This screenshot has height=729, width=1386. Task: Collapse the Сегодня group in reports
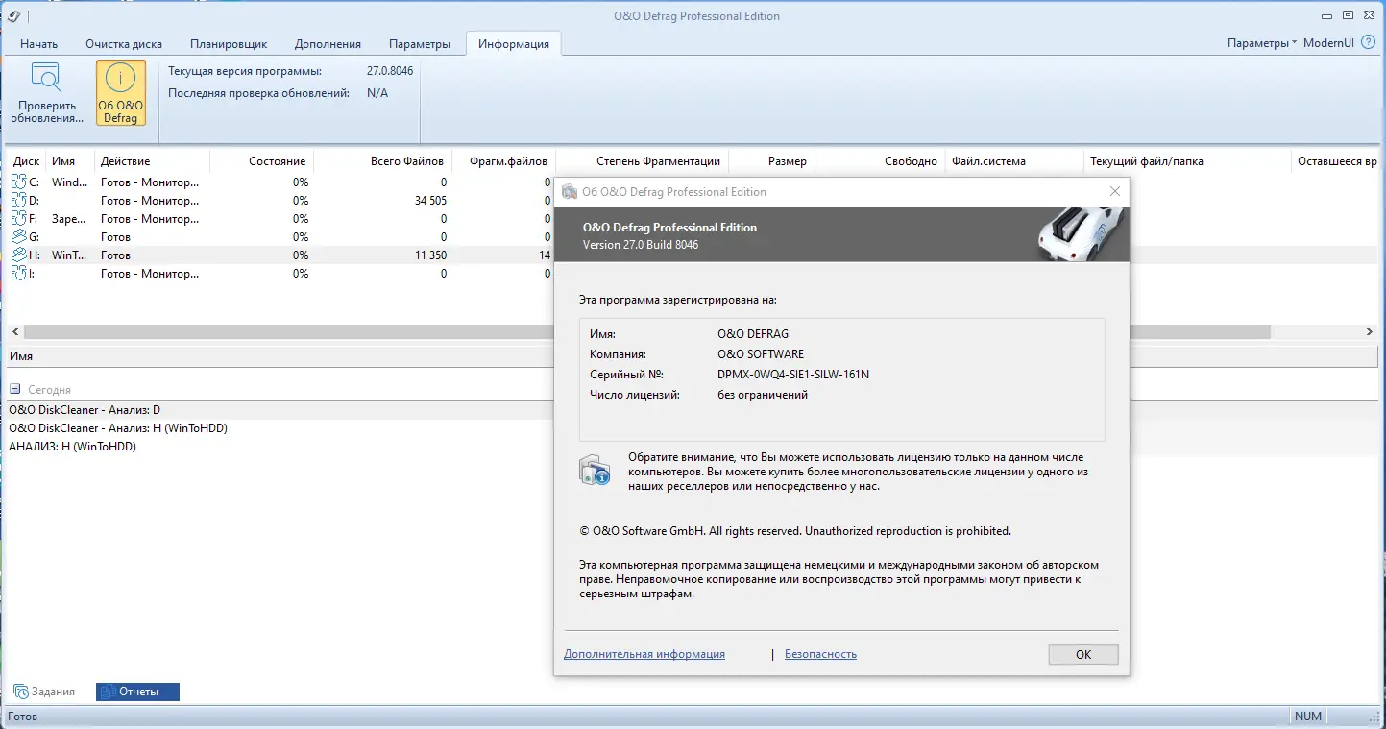click(14, 390)
